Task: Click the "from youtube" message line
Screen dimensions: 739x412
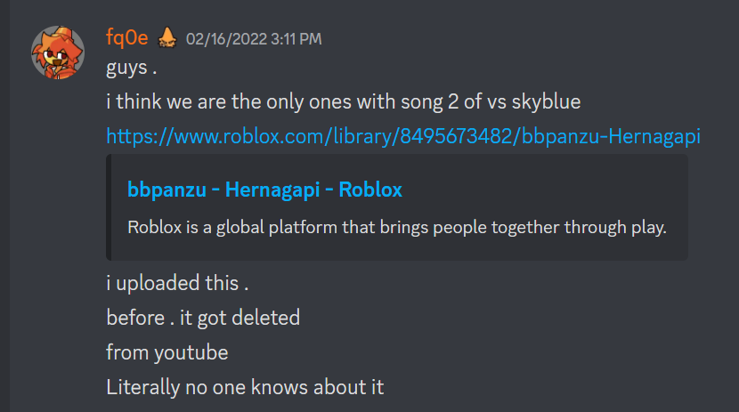Action: click(x=166, y=352)
